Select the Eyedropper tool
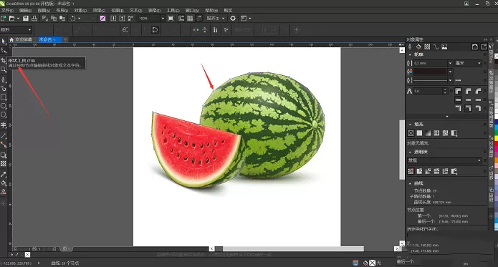 click(4, 175)
